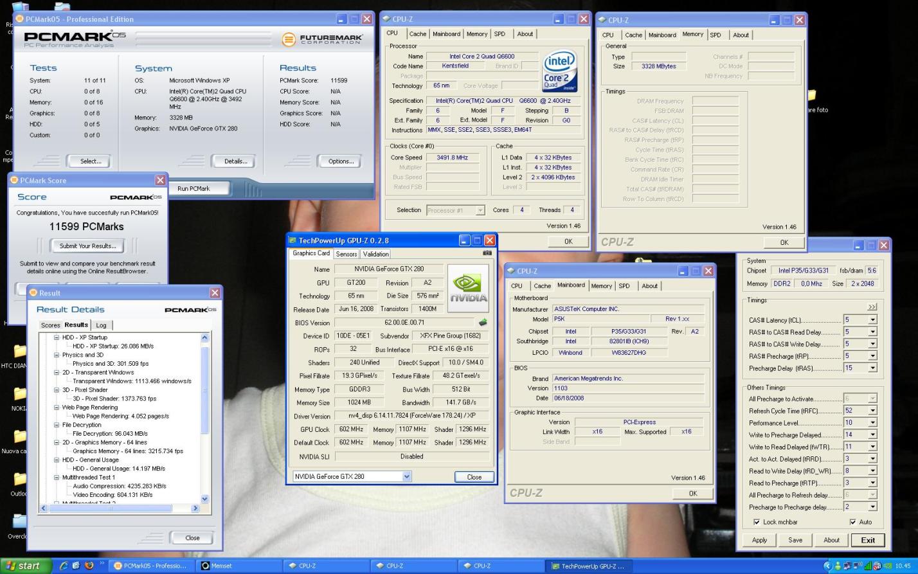Open the Scores tab in Result Details
This screenshot has width=918, height=574.
[50, 325]
